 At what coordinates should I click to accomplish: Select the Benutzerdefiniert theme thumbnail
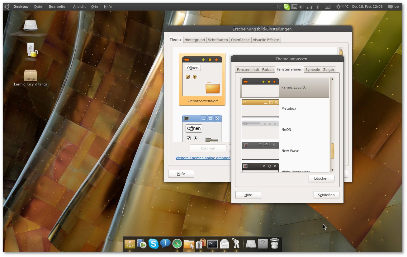click(202, 79)
